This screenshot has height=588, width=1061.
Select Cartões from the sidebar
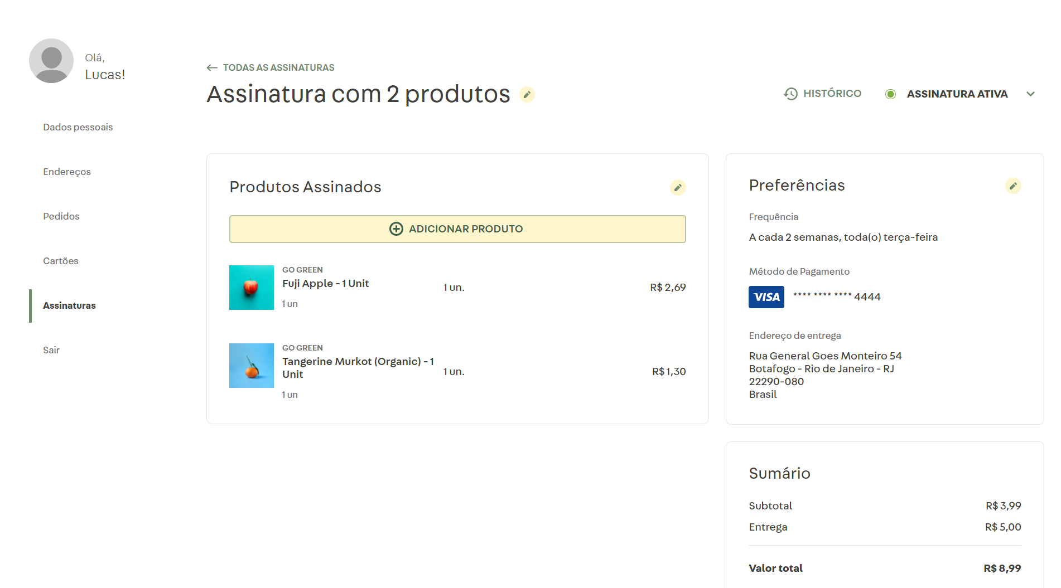click(61, 261)
